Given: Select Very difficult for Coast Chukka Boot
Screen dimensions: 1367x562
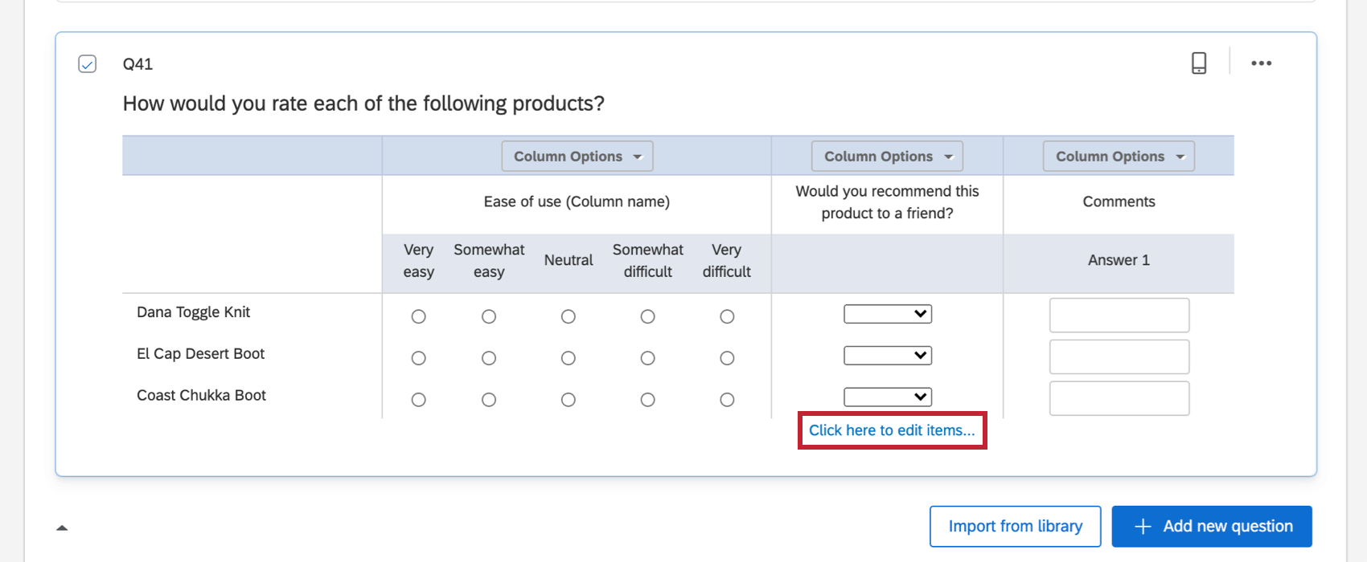Looking at the screenshot, I should coord(727,400).
